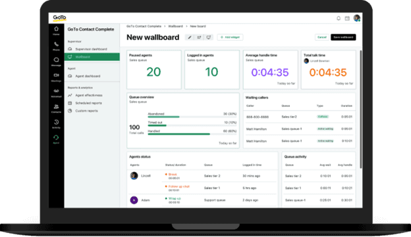
Task: Click Sales tier 1 row in Queue activity
Action: pyautogui.click(x=319, y=188)
